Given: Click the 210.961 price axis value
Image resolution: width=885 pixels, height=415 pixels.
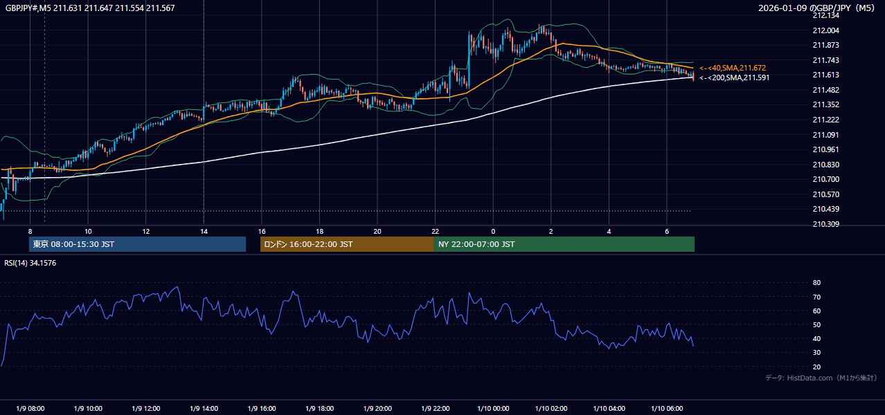Looking at the screenshot, I should (x=825, y=149).
